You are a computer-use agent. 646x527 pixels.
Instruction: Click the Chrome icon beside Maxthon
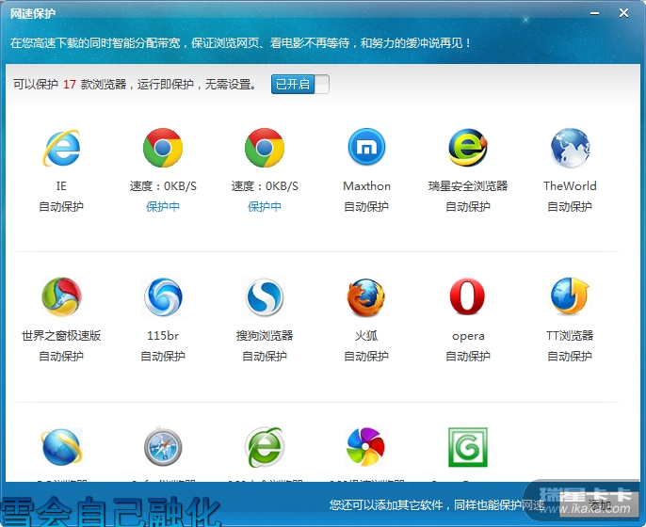click(265, 148)
